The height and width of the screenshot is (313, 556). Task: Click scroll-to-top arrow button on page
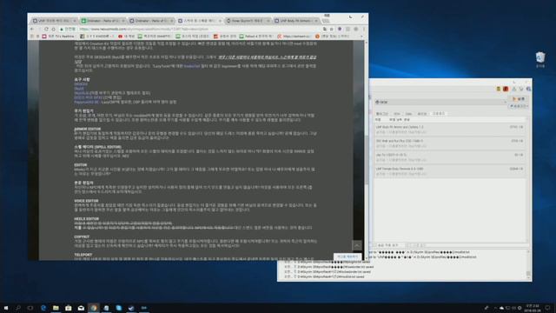pos(357,245)
